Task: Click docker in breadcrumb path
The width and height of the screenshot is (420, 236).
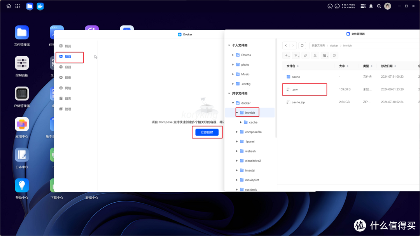Action: tap(334, 46)
